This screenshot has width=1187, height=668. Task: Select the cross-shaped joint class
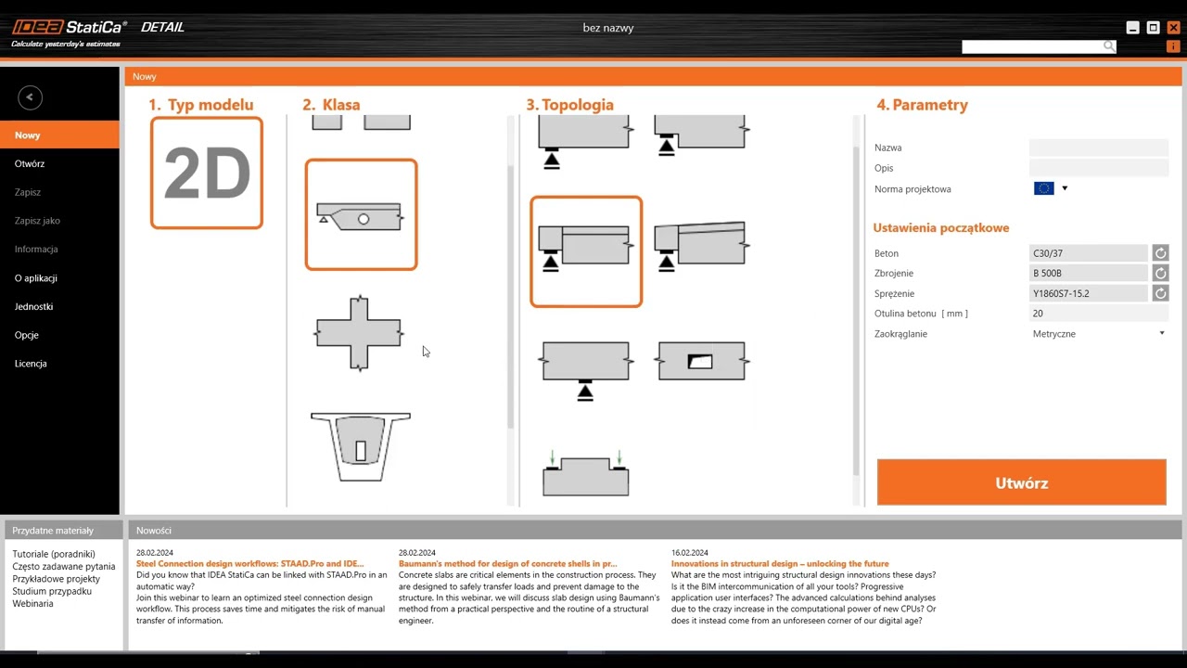point(360,333)
